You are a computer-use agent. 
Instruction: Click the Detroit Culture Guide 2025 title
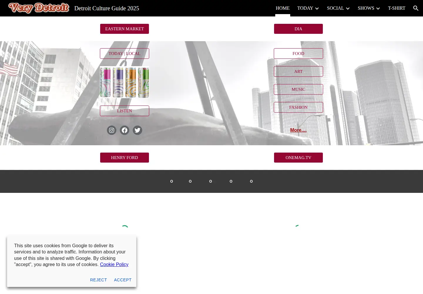[107, 8]
